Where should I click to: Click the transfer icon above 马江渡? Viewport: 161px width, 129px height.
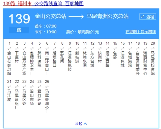(9, 86)
